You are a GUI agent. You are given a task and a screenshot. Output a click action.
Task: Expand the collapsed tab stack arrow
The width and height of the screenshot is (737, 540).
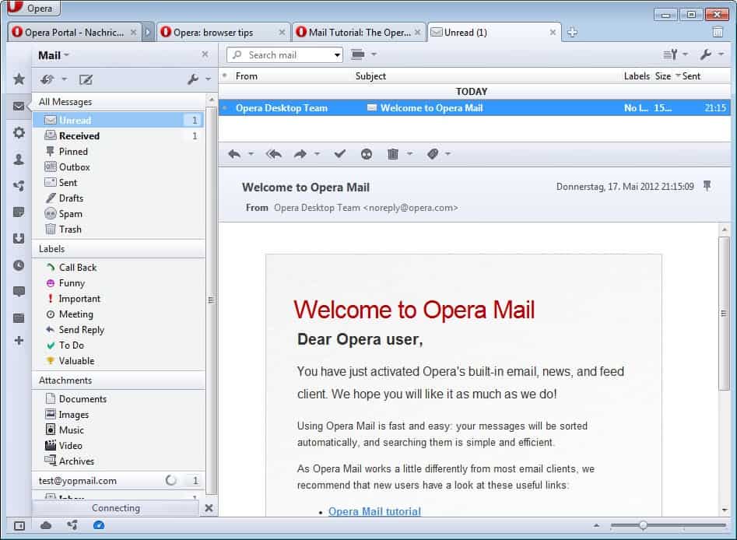point(148,32)
